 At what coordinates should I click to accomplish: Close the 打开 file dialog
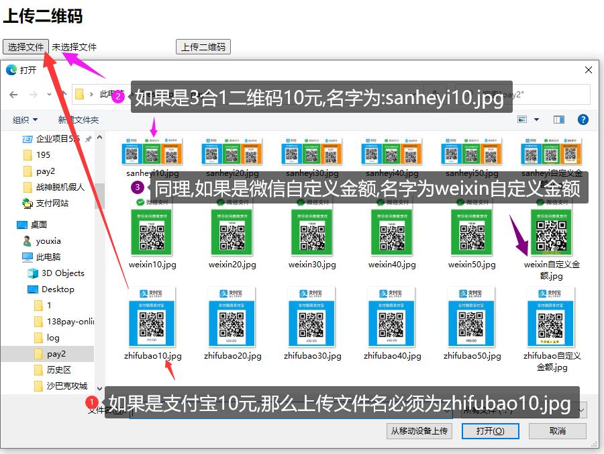tap(588, 70)
